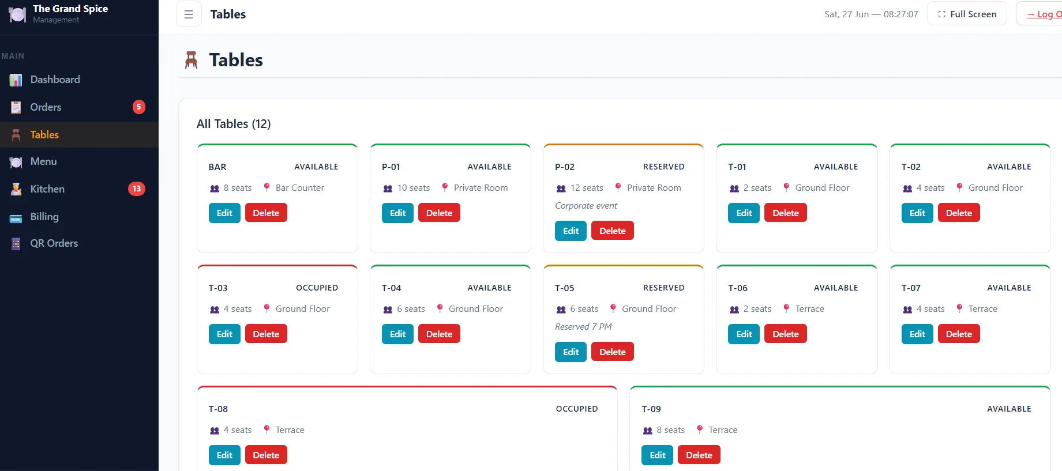1062x471 pixels.
Task: Click the Kitchen chef icon
Action: (x=16, y=189)
